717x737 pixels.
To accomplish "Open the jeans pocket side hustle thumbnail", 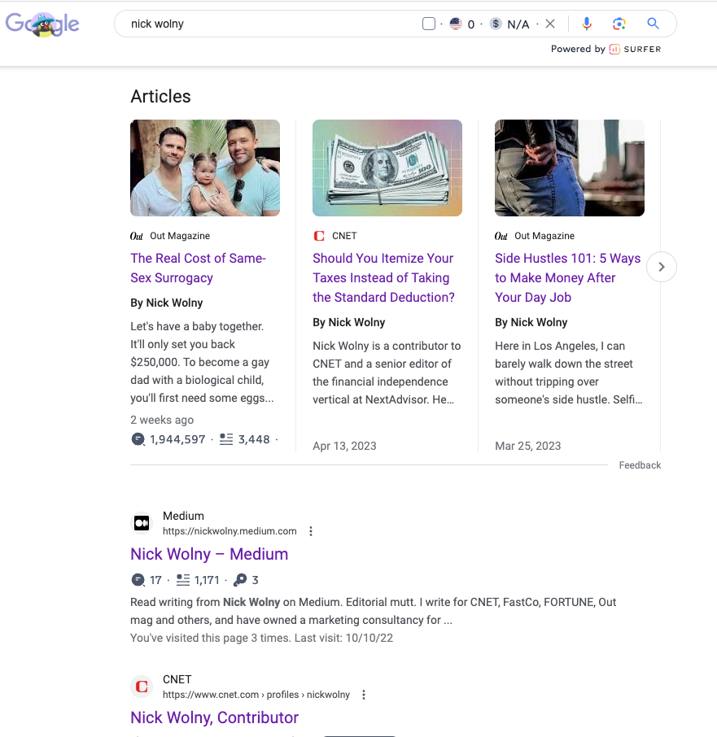I will click(x=570, y=168).
